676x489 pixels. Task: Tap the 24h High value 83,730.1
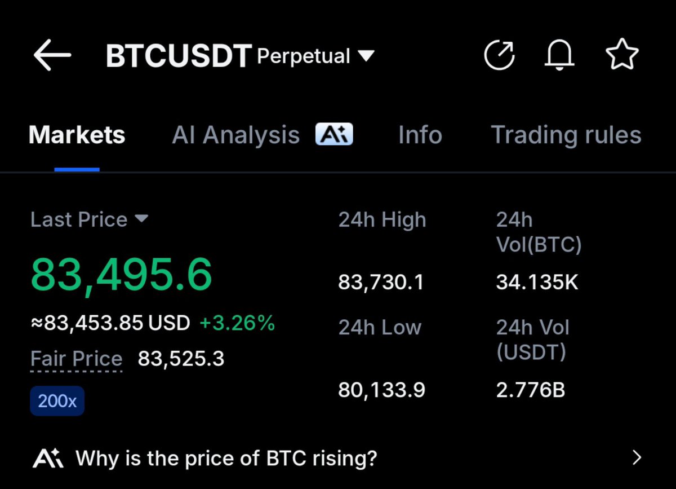coord(381,282)
